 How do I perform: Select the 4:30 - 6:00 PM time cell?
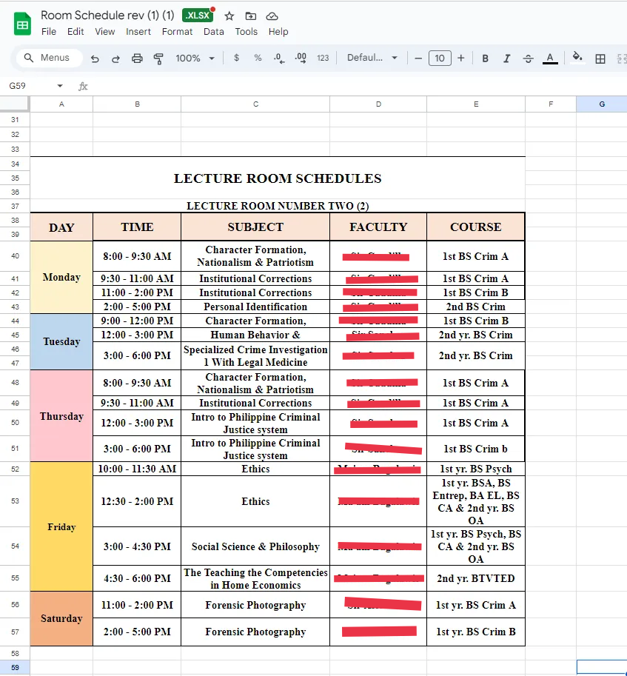pyautogui.click(x=137, y=578)
